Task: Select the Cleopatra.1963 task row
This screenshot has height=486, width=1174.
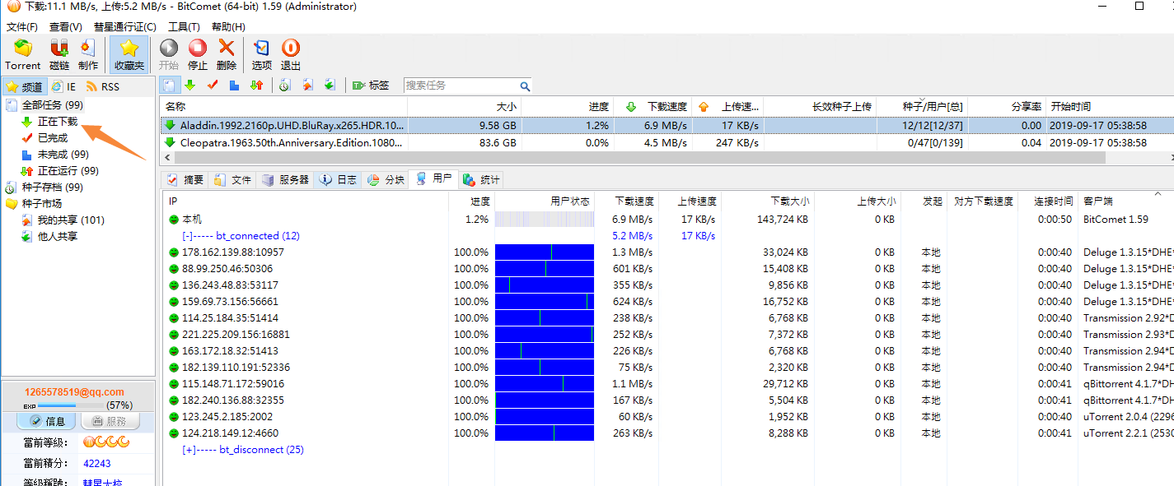Action: coord(667,142)
